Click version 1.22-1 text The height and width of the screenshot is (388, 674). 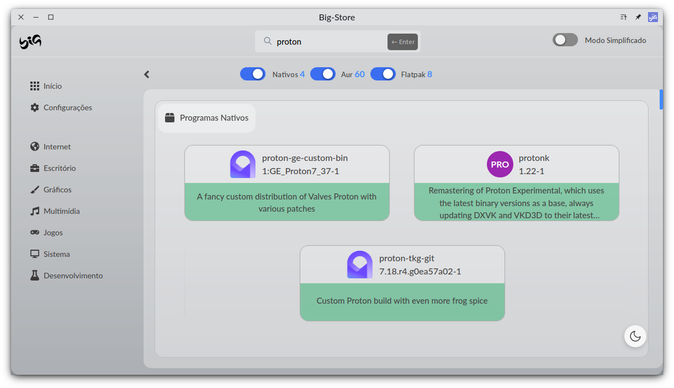coord(532,171)
